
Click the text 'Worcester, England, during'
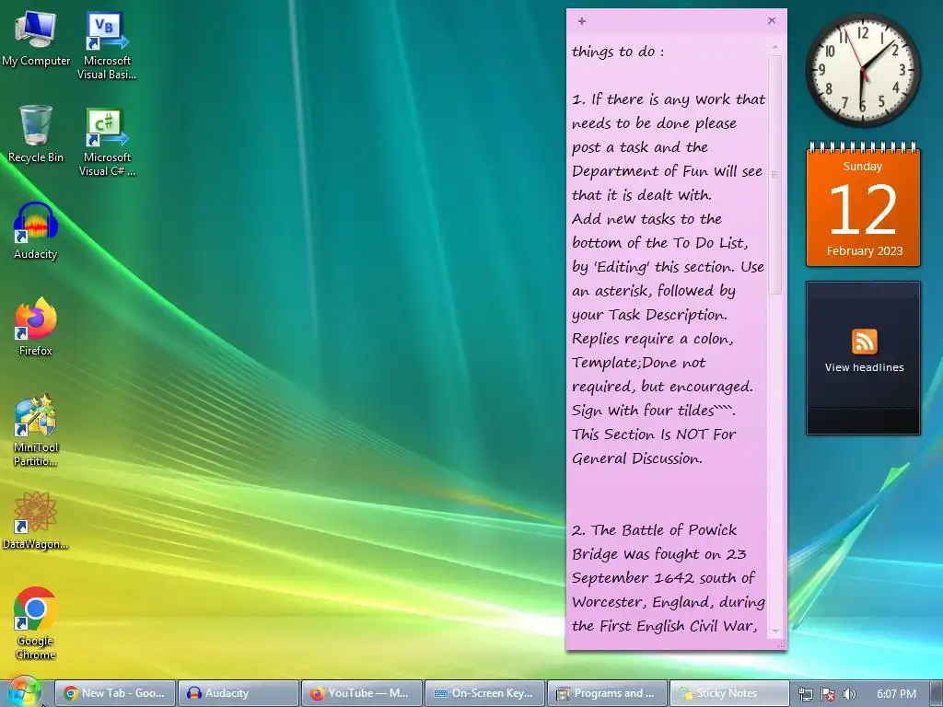pyautogui.click(x=669, y=602)
